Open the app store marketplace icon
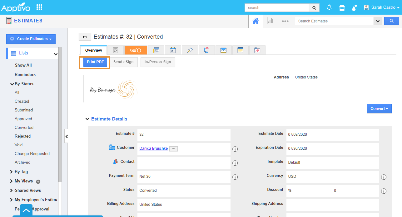Screen dimensions: 402x217 pyautogui.click(x=342, y=7)
